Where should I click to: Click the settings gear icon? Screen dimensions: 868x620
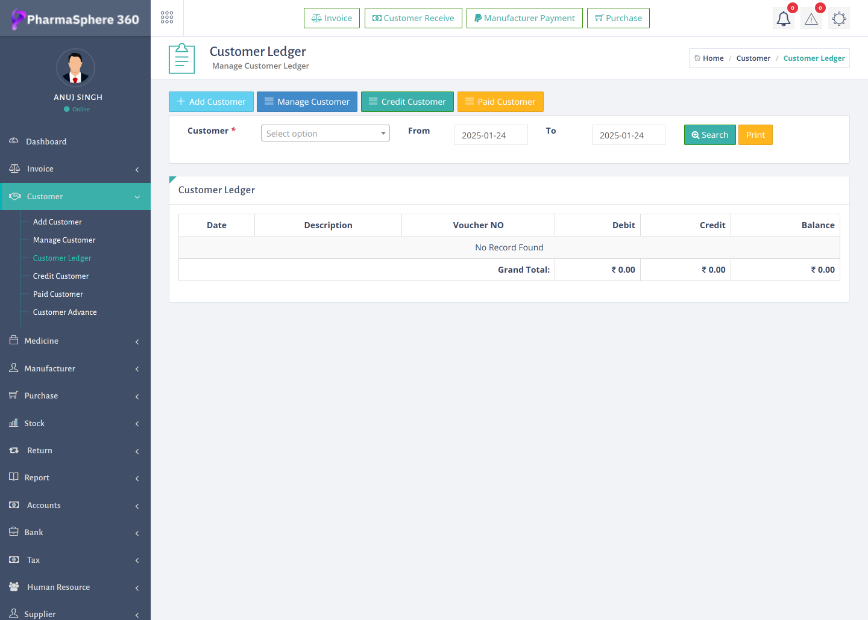click(x=838, y=19)
